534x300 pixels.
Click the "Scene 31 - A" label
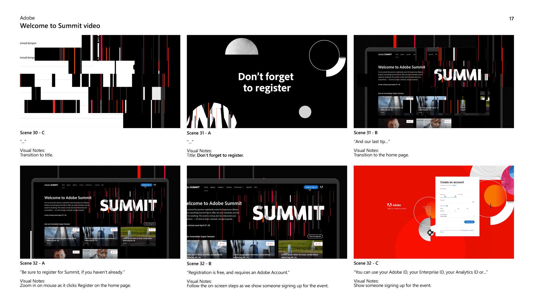[199, 133]
